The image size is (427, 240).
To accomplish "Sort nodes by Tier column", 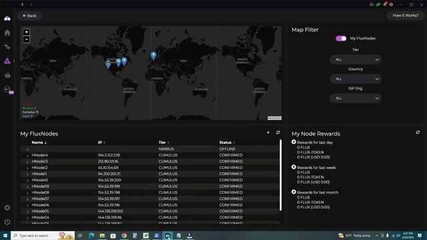I will [164, 143].
